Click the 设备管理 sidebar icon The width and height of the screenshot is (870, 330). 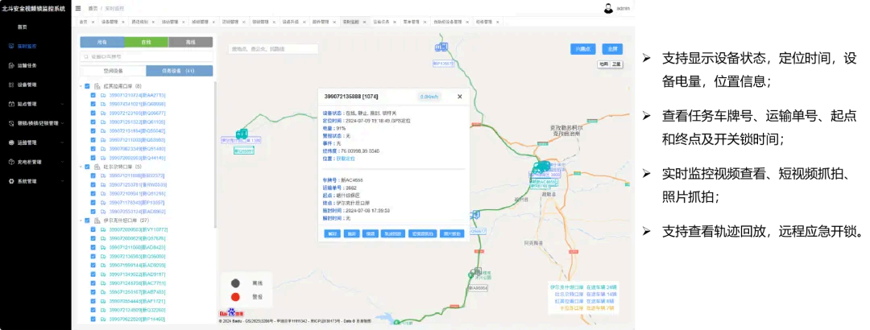(x=11, y=85)
